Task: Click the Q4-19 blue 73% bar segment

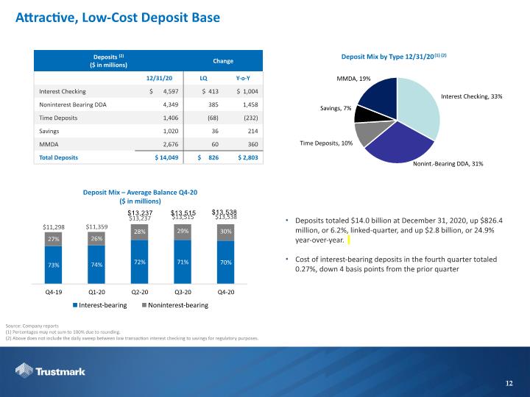Action: pyautogui.click(x=54, y=265)
